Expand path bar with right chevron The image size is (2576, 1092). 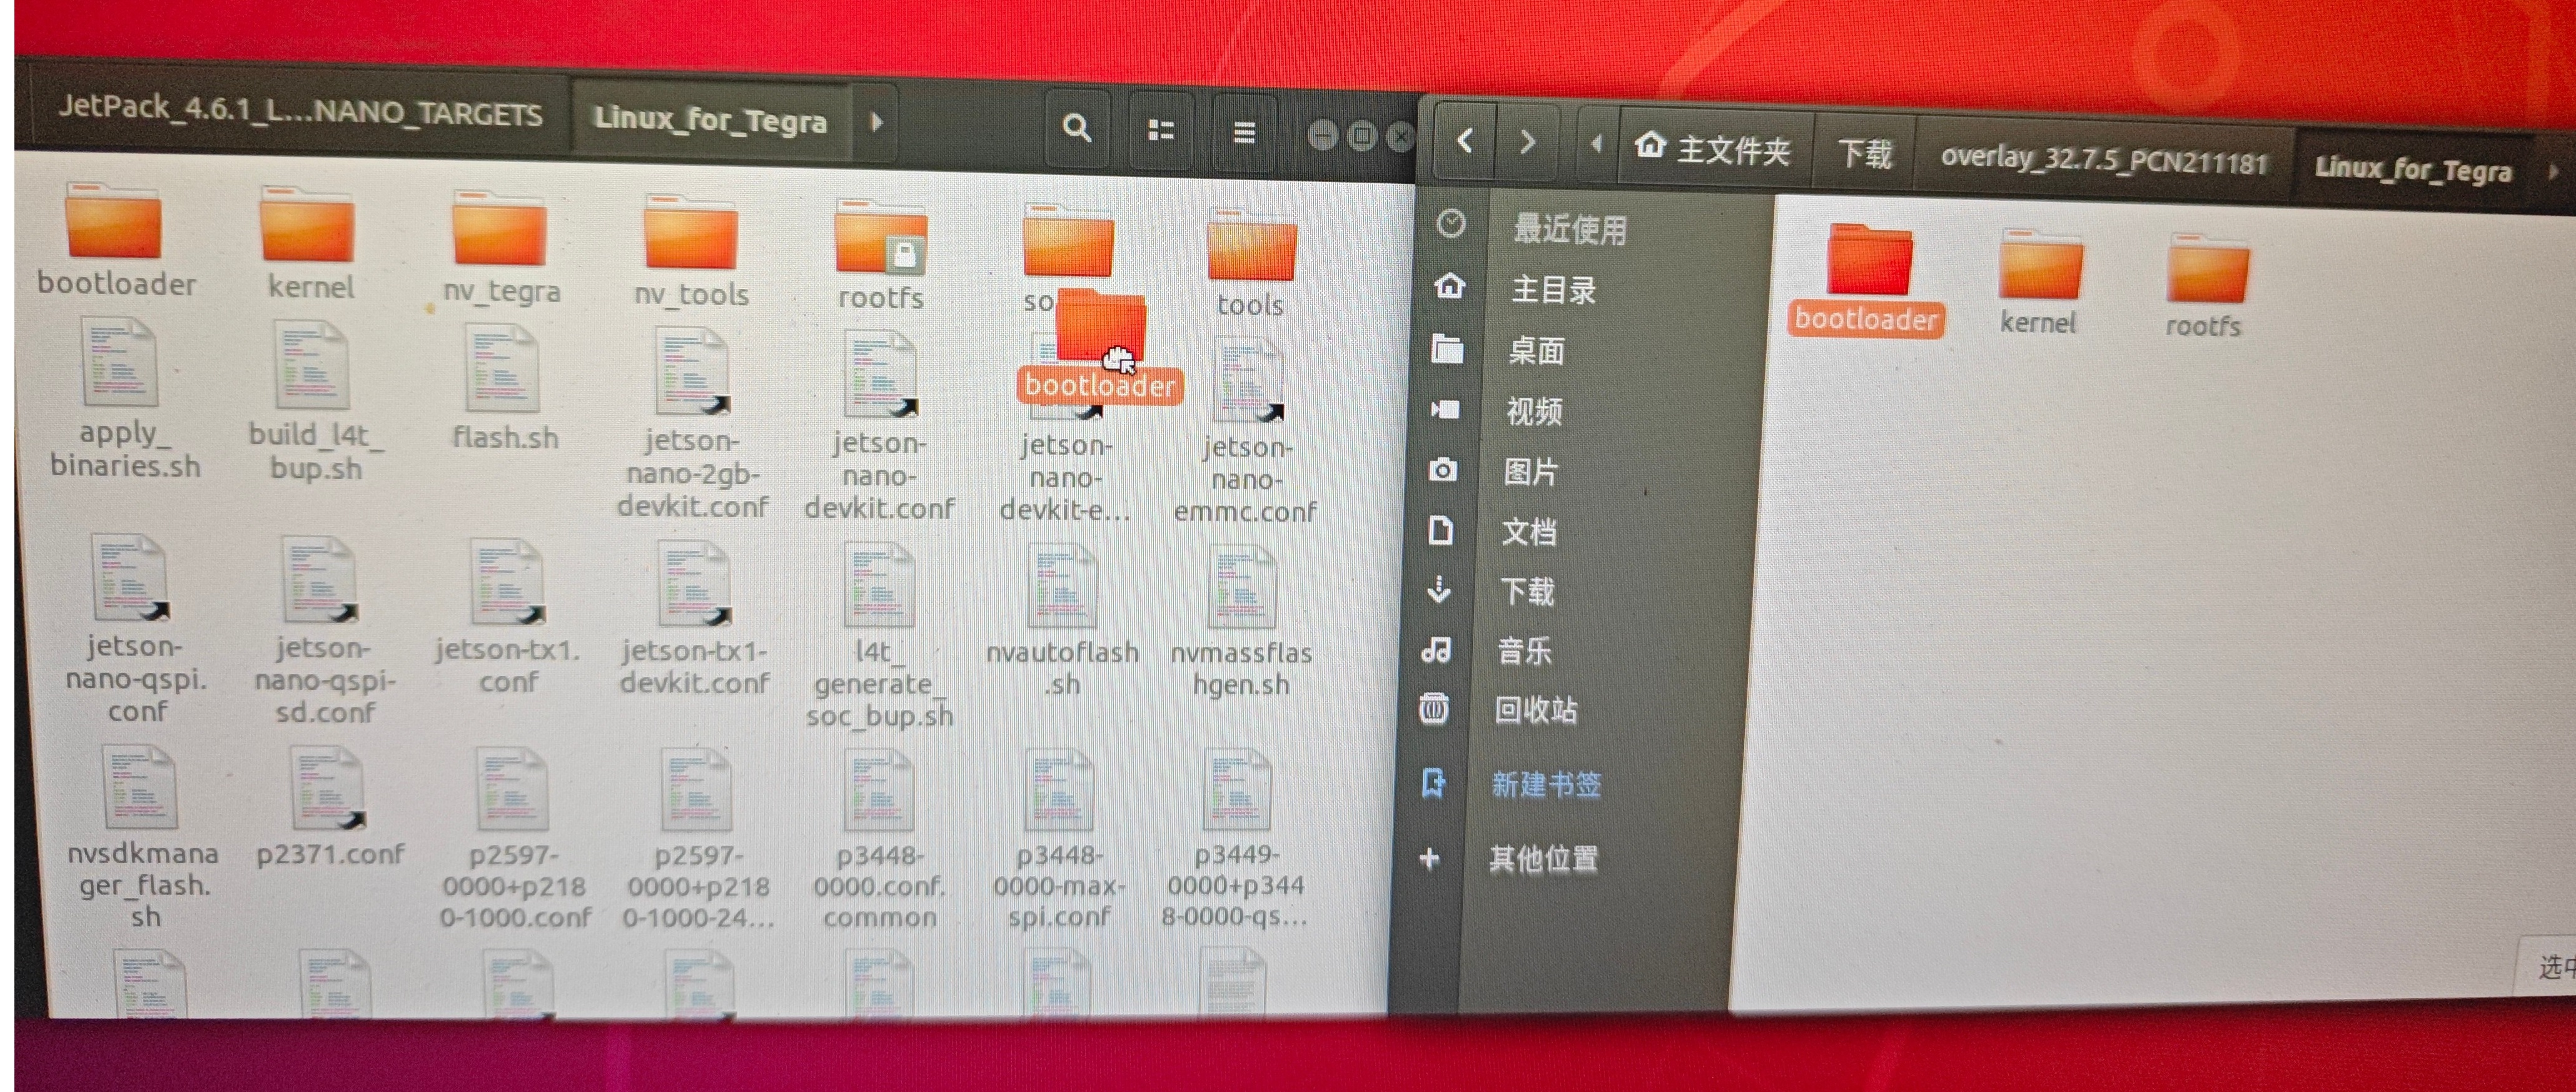(876, 123)
